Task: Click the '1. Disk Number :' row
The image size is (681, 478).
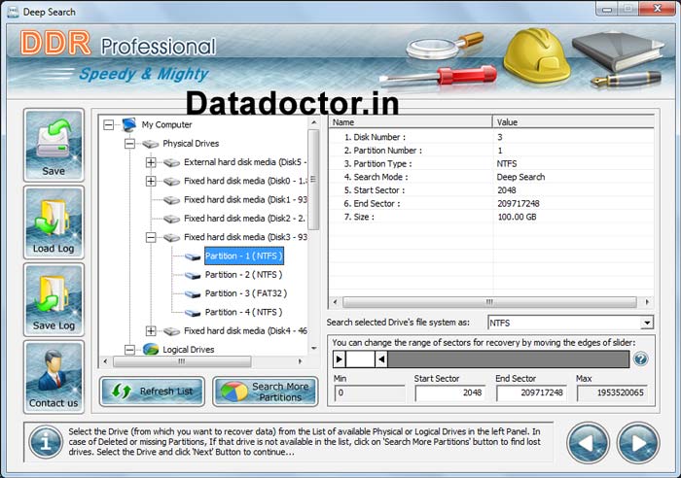Action: [491, 137]
